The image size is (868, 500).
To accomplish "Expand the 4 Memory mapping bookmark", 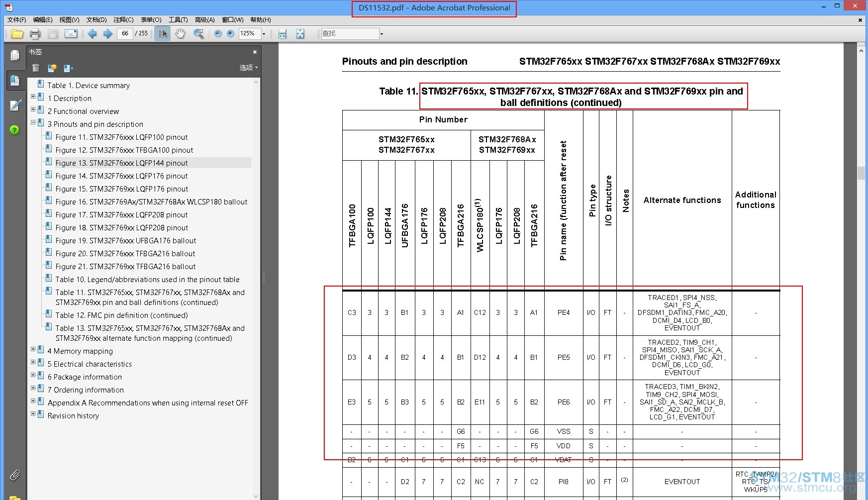I will (33, 349).
